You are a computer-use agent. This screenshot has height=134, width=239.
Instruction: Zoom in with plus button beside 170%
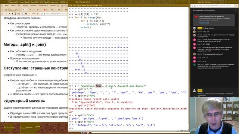pyautogui.click(x=38, y=14)
